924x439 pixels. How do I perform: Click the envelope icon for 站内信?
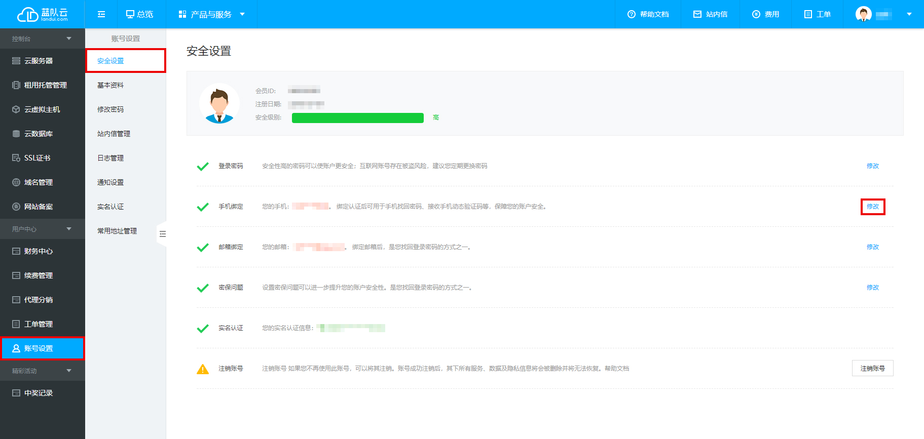[697, 14]
